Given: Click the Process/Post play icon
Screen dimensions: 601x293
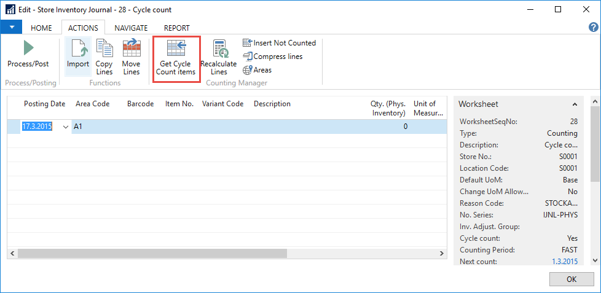Looking at the screenshot, I should tap(28, 49).
